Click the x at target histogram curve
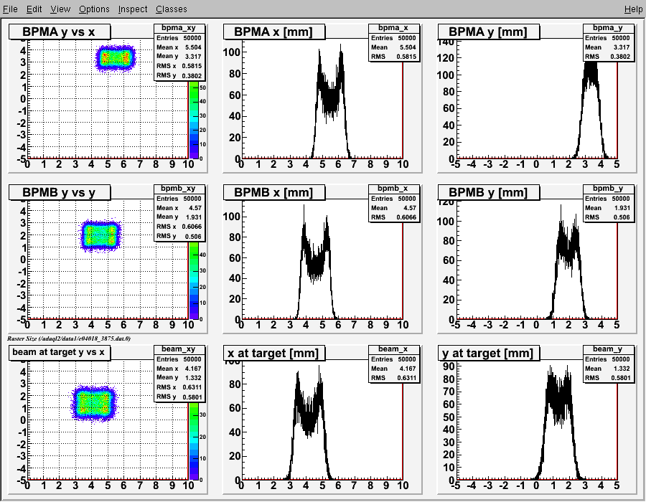 click(x=309, y=422)
